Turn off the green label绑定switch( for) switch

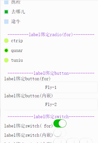click(x=60, y=123)
